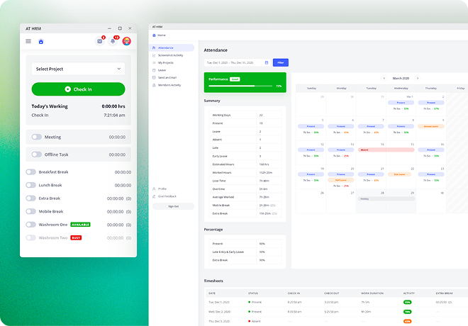Select Attendance in the sidebar
The height and width of the screenshot is (326, 468).
172,47
